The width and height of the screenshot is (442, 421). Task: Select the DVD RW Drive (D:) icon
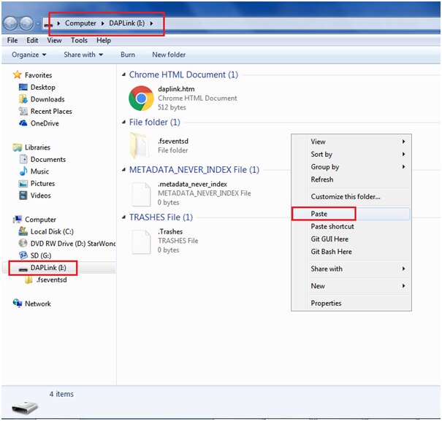[x=23, y=243]
